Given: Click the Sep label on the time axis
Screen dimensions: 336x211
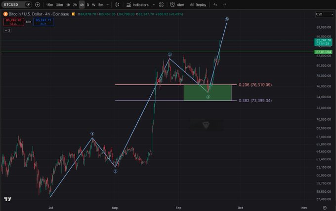Looking at the screenshot, I should click(x=178, y=208).
